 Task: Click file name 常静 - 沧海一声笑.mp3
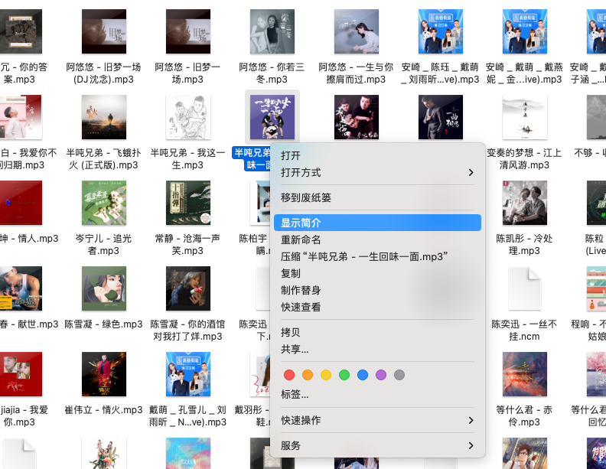[x=187, y=245]
